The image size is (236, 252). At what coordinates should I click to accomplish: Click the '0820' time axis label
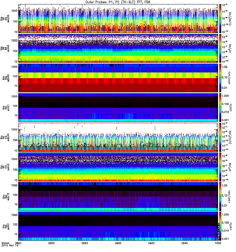tap(51, 243)
